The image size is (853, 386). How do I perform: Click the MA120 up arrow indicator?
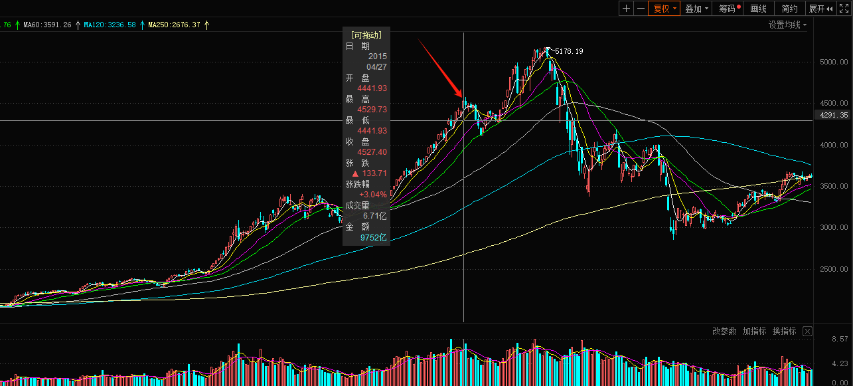click(142, 25)
